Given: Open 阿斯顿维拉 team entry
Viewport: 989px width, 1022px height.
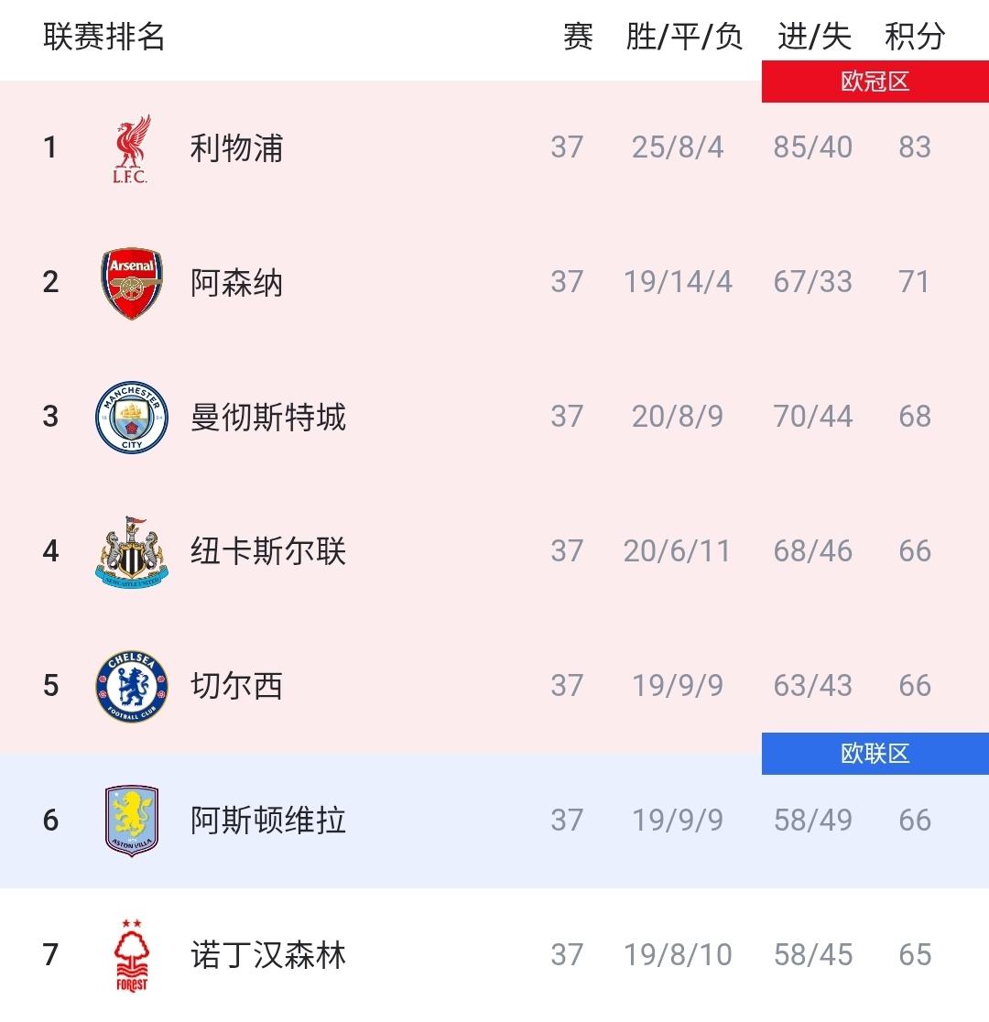Looking at the screenshot, I should point(268,821).
